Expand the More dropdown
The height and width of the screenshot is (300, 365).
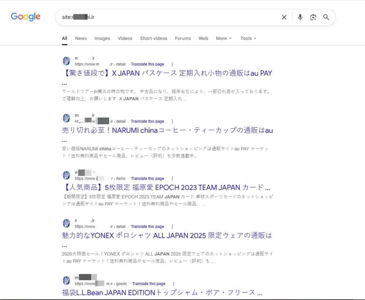coord(224,38)
